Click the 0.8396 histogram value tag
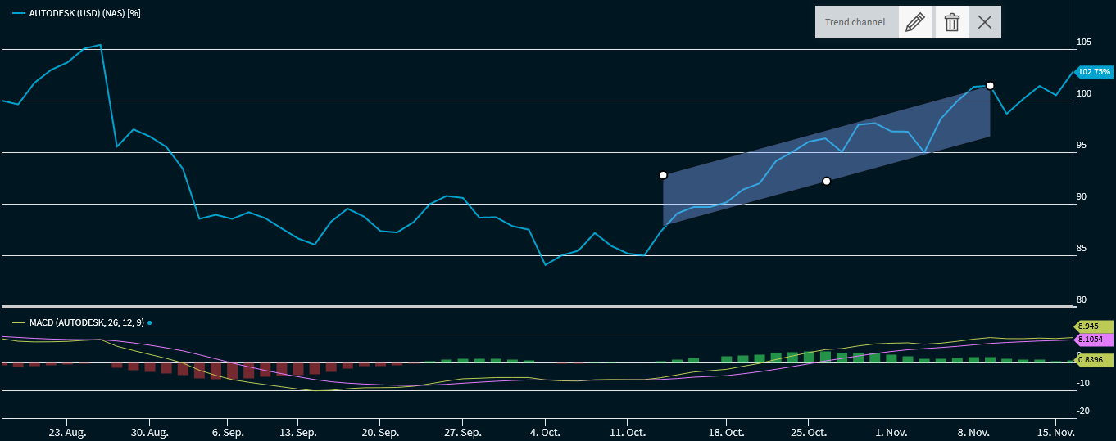1116x441 pixels. (x=1093, y=359)
